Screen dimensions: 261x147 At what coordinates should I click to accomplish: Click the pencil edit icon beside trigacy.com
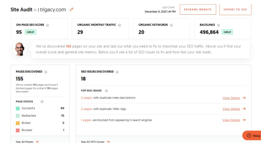click(x=72, y=10)
